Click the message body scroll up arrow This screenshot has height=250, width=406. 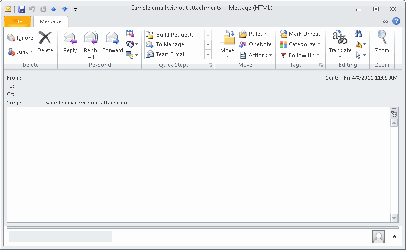click(x=394, y=123)
